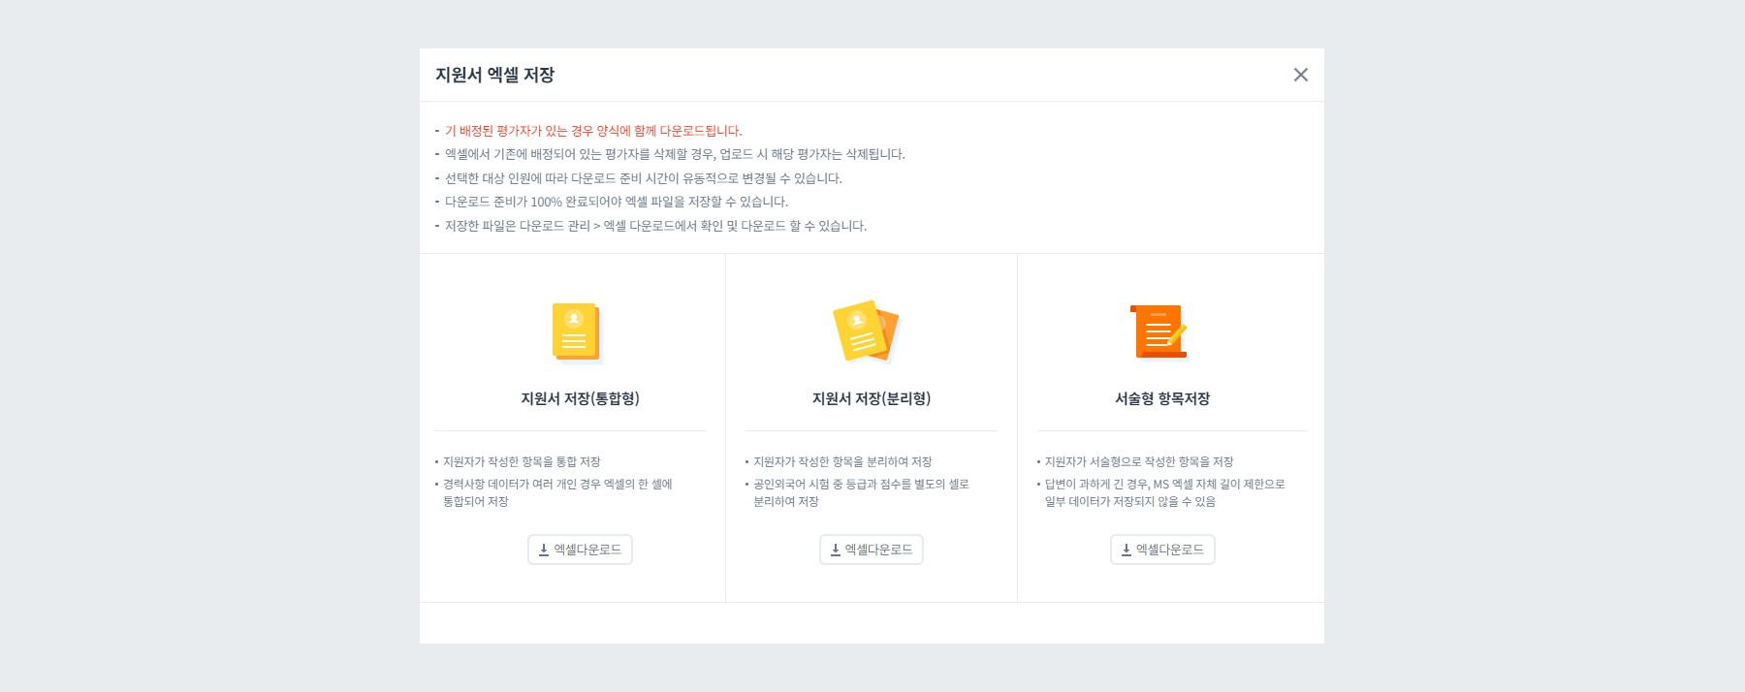
Task: Click bullet 답변이 과하게 긴 경우, MS 엑셀
Action: pyautogui.click(x=1164, y=492)
